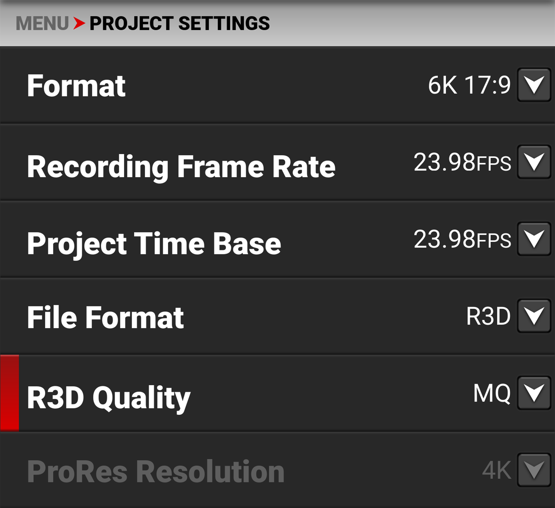Select the Format settings row label
Screen dimensions: 555x508
point(76,86)
